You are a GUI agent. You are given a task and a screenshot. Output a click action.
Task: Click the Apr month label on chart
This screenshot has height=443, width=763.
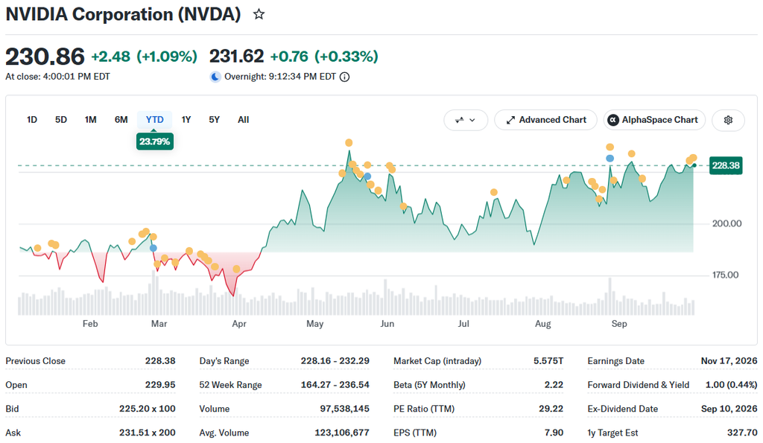tap(239, 324)
